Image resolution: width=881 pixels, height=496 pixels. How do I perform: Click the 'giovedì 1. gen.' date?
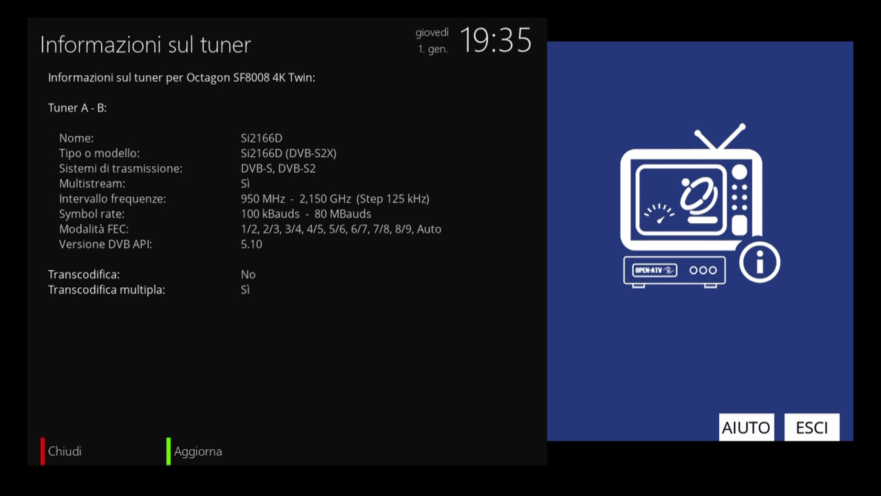(x=432, y=41)
